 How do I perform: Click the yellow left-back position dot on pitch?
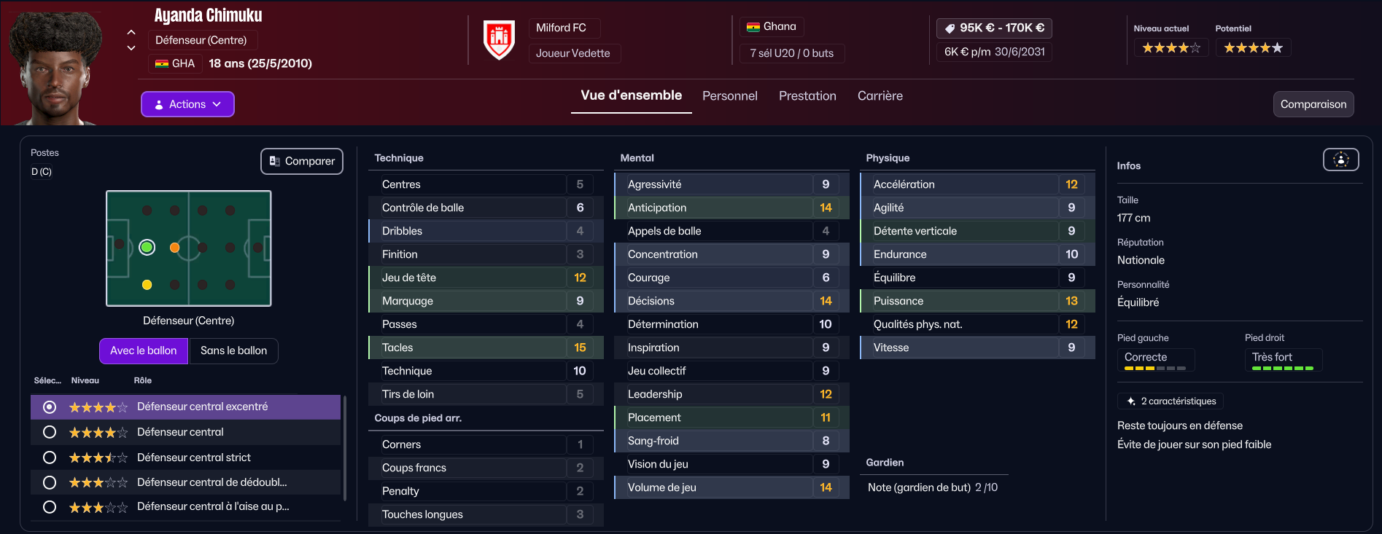[x=147, y=285]
